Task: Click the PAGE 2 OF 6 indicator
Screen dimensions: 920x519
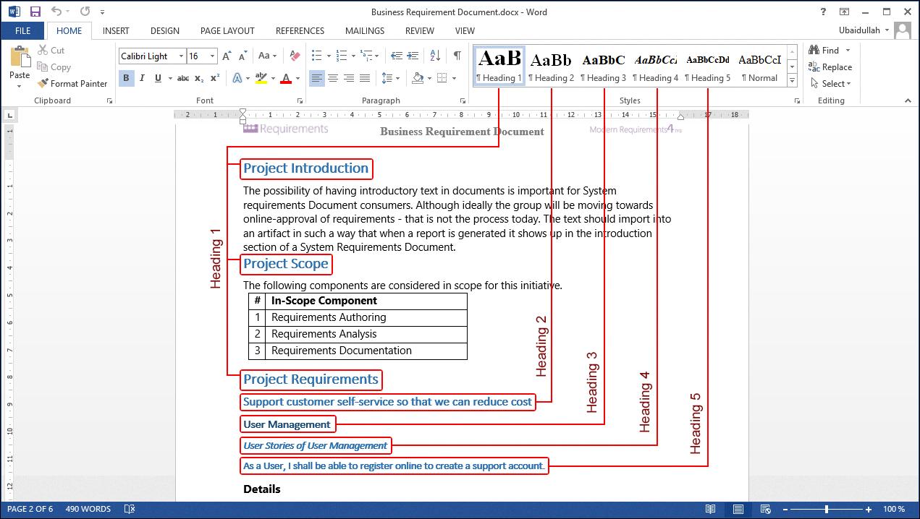Action: point(30,510)
